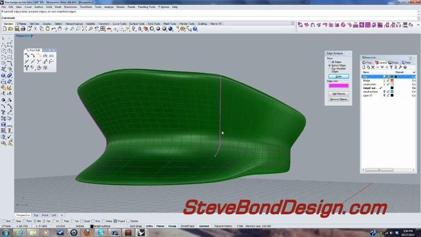Screen dimensions: 421x237
Task: Toggle Ortho in the status bar
Action: [x=149, y=226]
